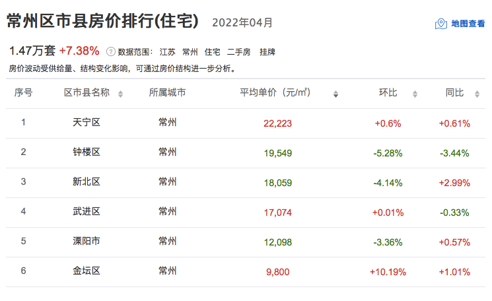Sort by 平均单价 arrow icon
The image size is (492, 301).
335,94
